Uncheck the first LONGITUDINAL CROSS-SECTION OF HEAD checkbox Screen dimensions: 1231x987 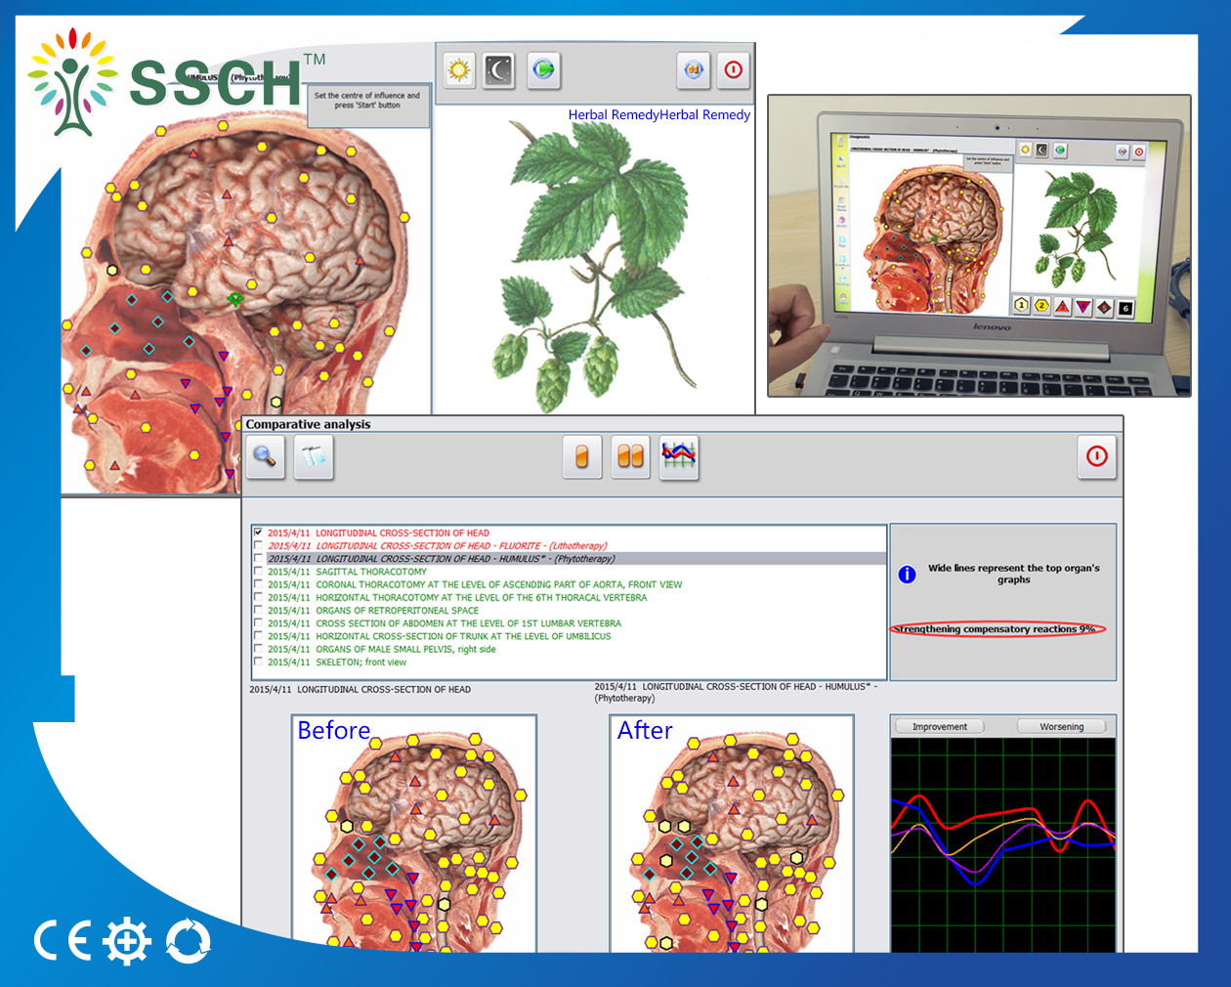coord(258,534)
